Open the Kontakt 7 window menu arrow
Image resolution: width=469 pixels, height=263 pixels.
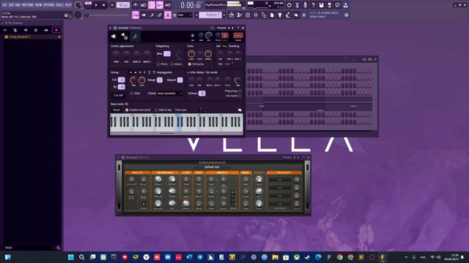point(111,28)
